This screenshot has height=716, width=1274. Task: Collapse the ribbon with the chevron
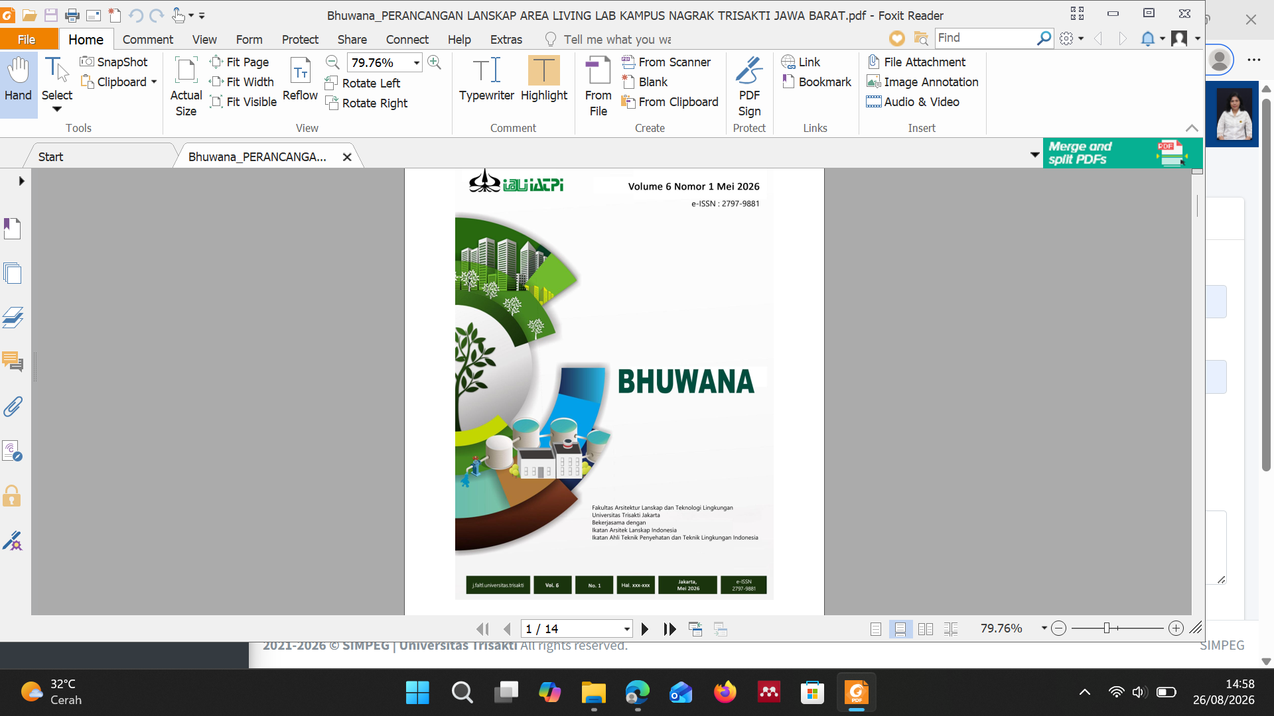pyautogui.click(x=1192, y=128)
